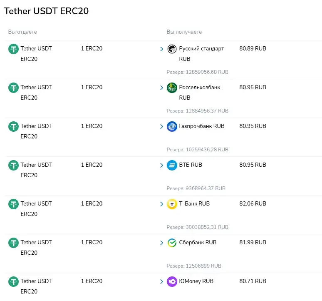Click the ВТБ bank logo

172,165
